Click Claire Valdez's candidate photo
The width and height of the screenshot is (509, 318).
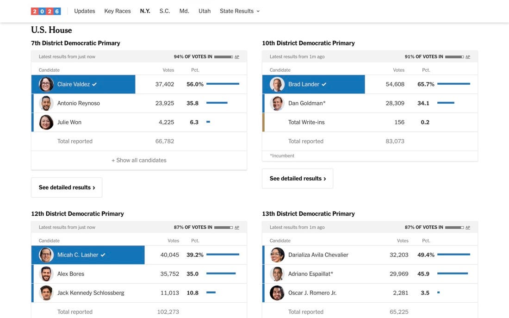click(x=46, y=84)
